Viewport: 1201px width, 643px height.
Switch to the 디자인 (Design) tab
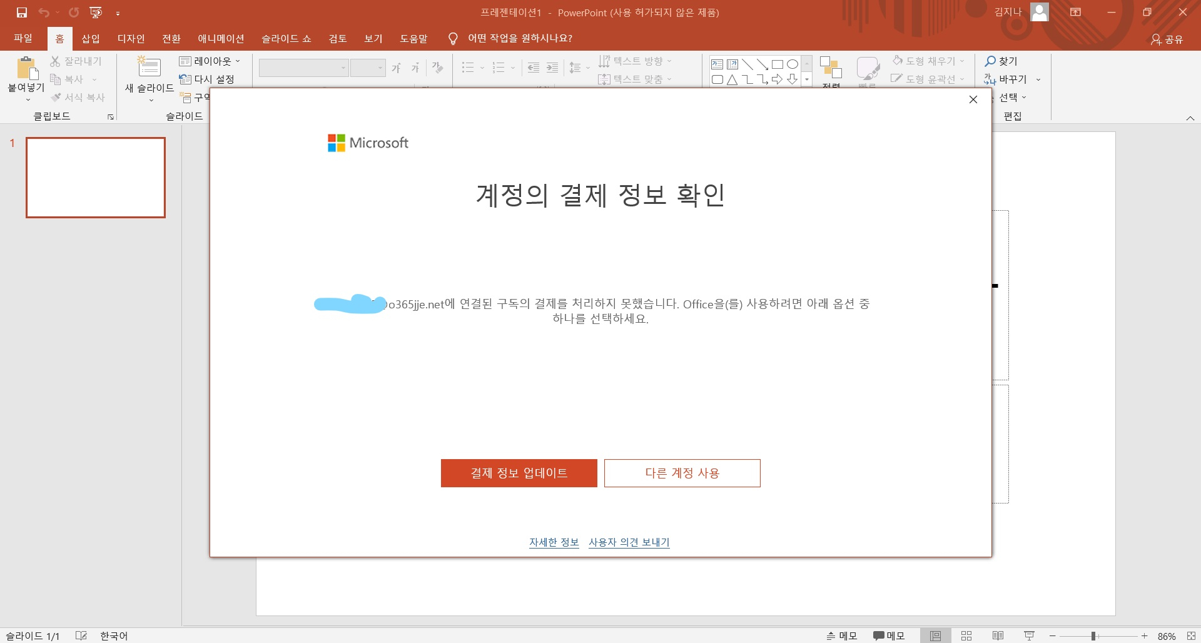(131, 39)
